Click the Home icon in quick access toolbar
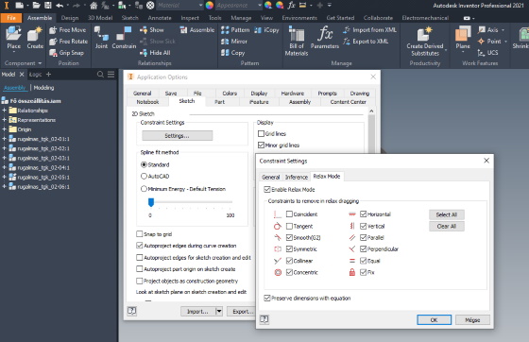This screenshot has height=342, width=529. [x=94, y=6]
